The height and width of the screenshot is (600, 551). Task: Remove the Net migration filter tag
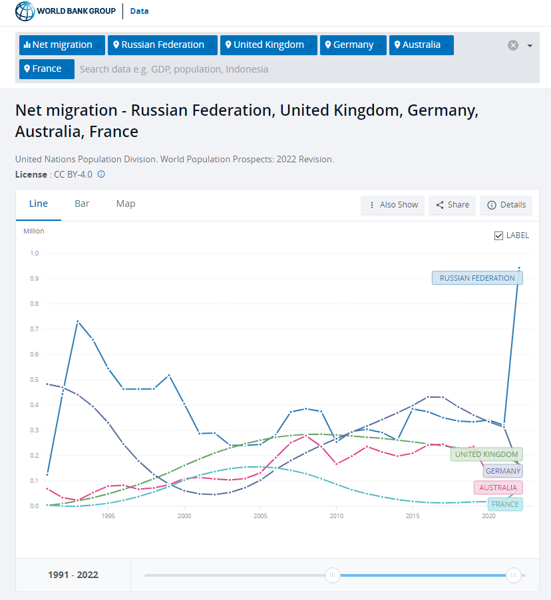pos(99,45)
